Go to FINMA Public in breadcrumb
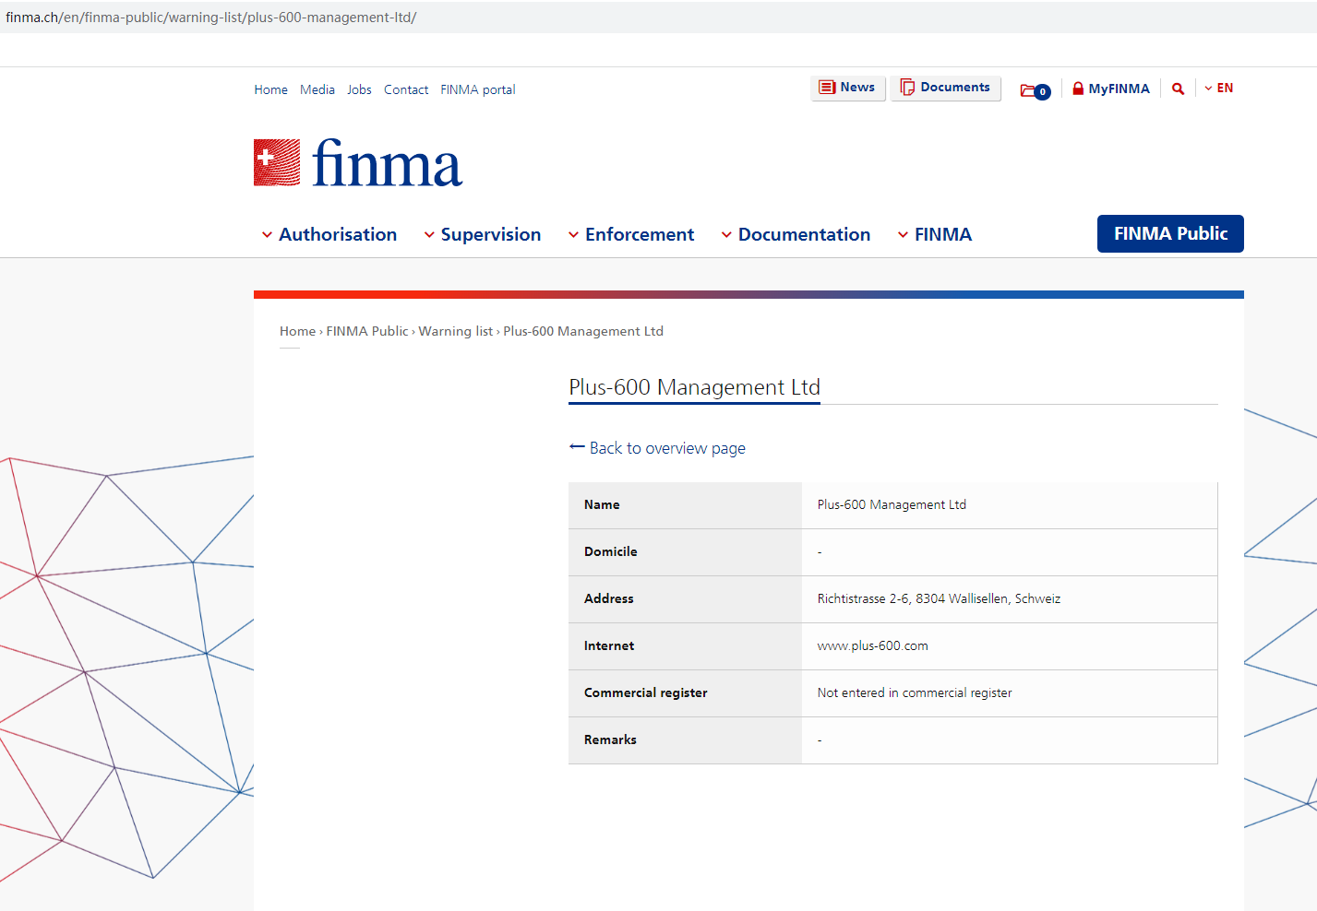Image resolution: width=1317 pixels, height=911 pixels. tap(367, 331)
